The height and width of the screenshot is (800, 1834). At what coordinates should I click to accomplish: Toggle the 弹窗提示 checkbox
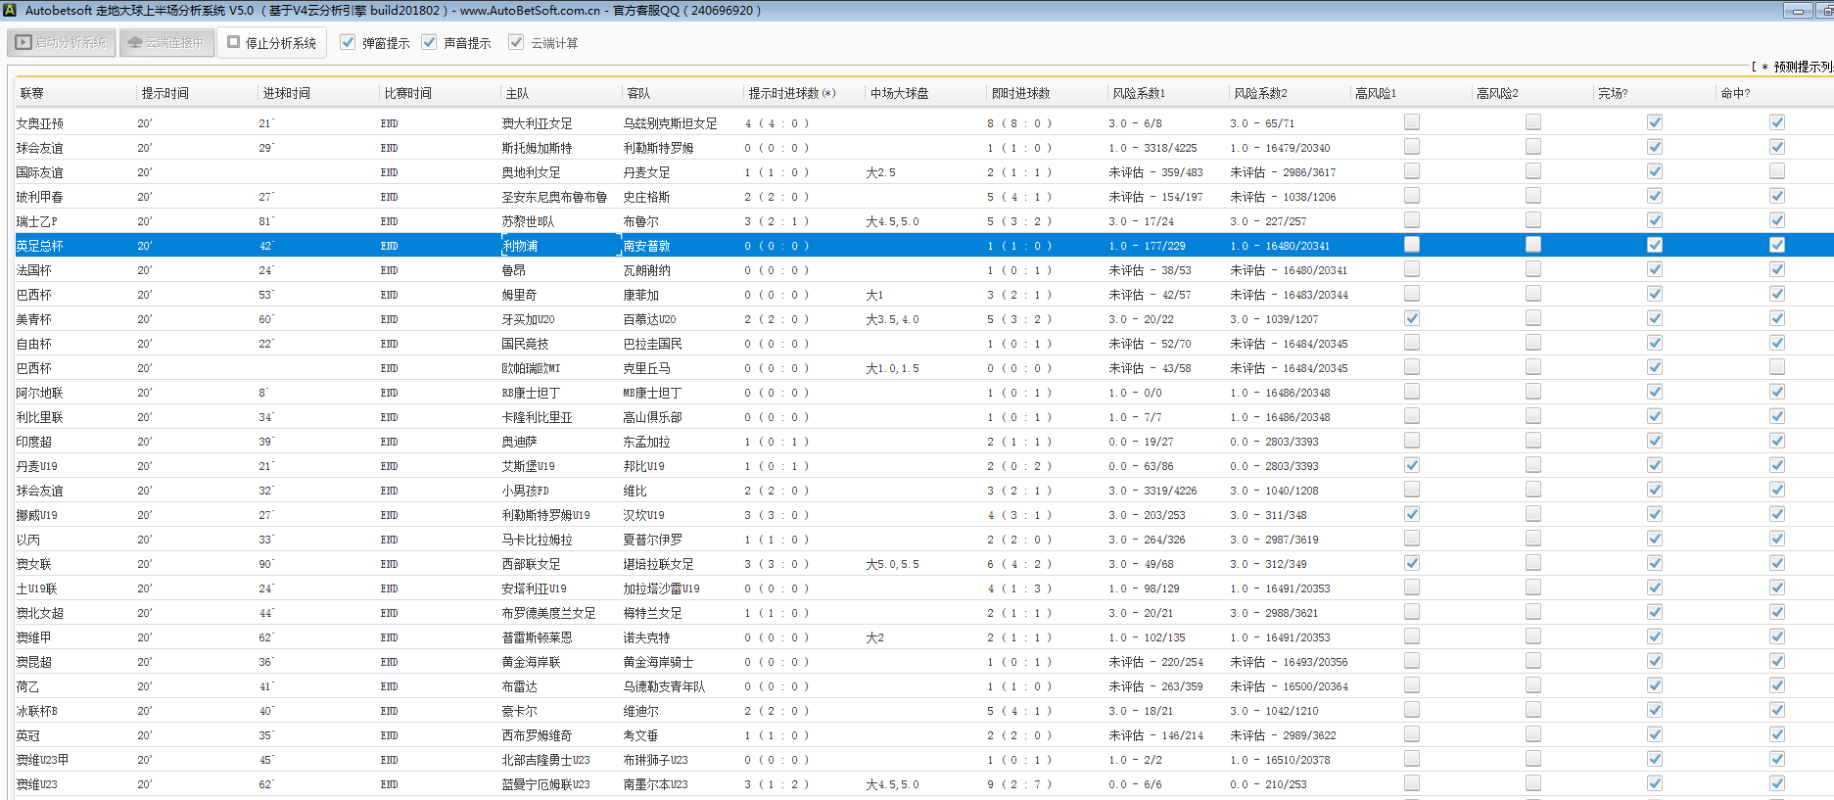pyautogui.click(x=348, y=42)
